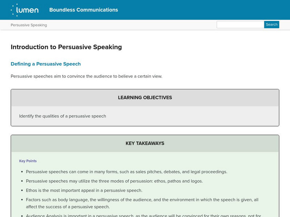Click the Lumen logo

click(x=24, y=10)
